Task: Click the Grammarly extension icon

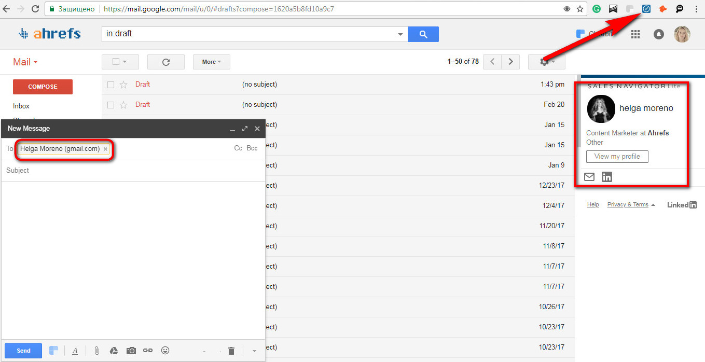Action: click(597, 9)
